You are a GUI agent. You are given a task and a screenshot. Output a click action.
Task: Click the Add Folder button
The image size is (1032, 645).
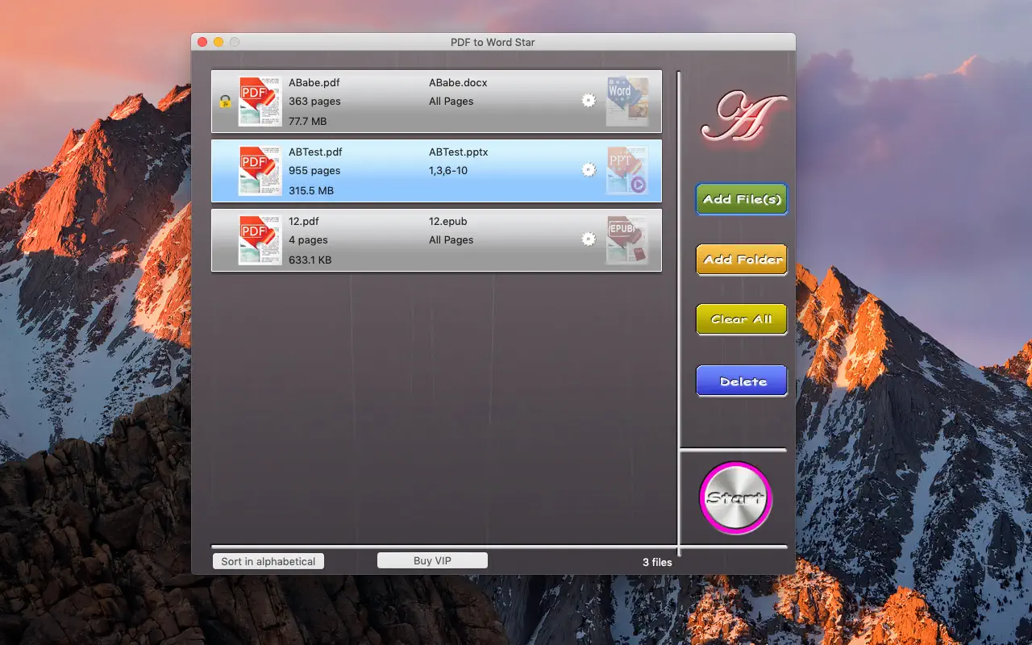point(742,260)
